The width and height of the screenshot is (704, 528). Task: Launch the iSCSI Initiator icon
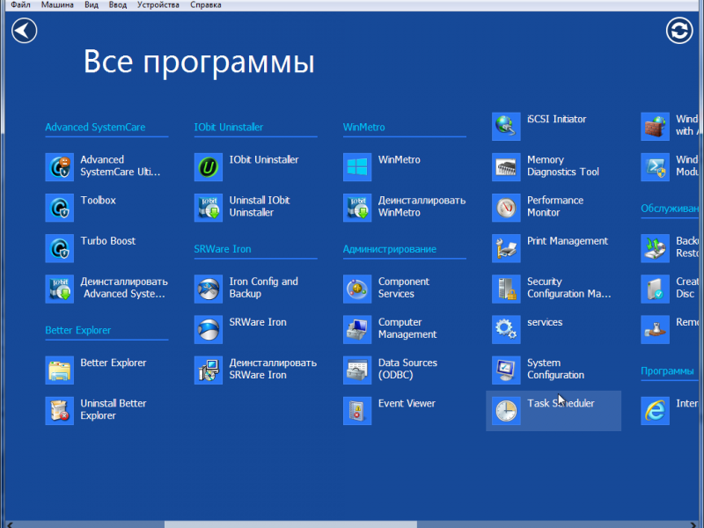coord(506,126)
